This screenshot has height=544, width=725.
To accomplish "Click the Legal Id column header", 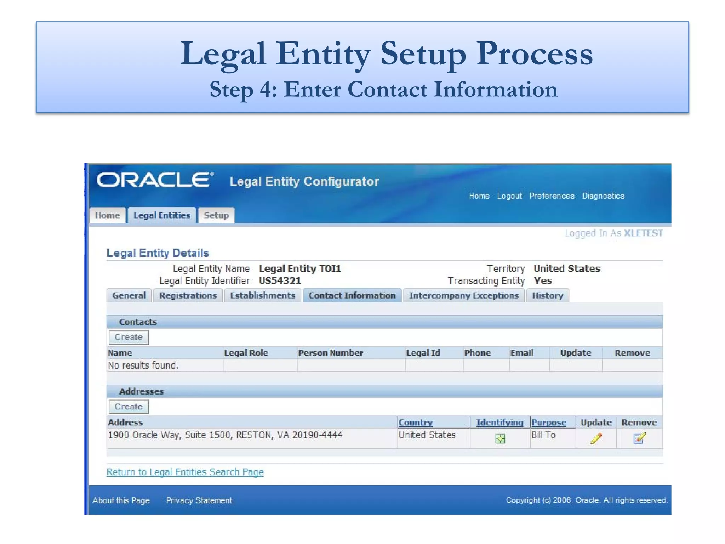I will click(423, 353).
